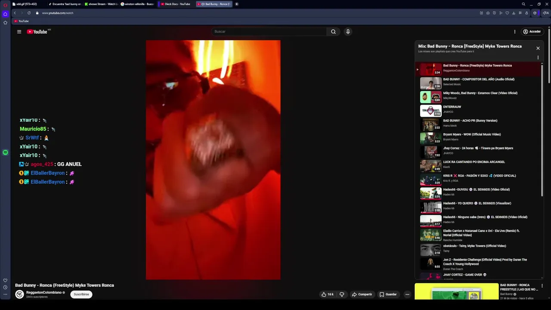551x310 pixels.
Task: Close the mix playlist panel
Action: pyautogui.click(x=538, y=48)
